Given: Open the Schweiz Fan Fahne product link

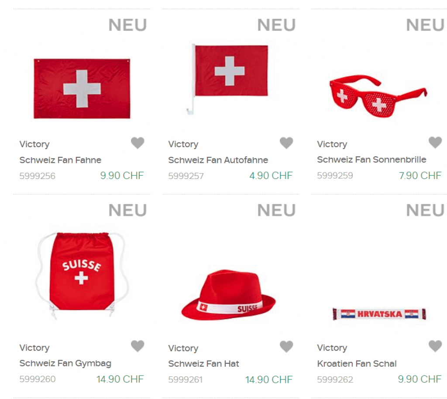Looking at the screenshot, I should pos(60,160).
